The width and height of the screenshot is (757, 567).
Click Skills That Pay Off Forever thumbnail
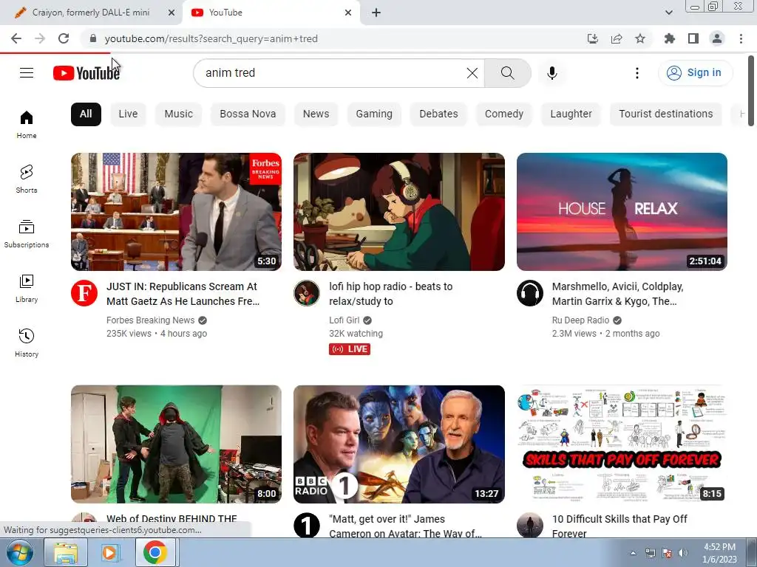coord(622,444)
